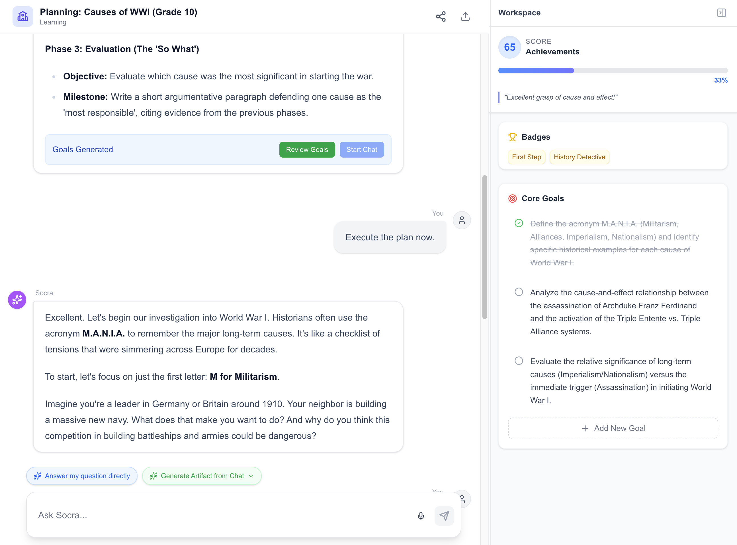737x545 pixels.
Task: Click Answer my question directly
Action: point(82,476)
